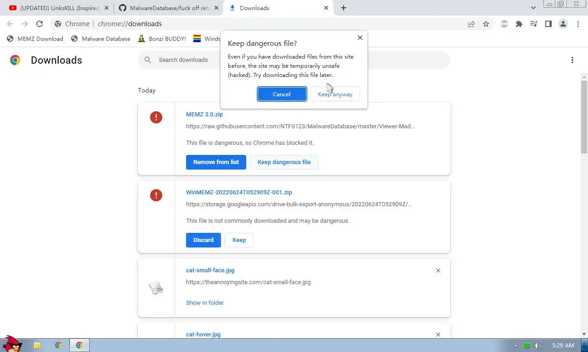Image resolution: width=588 pixels, height=352 pixels.
Task: Click the striped extension icon in toolbar
Action: [x=504, y=24]
